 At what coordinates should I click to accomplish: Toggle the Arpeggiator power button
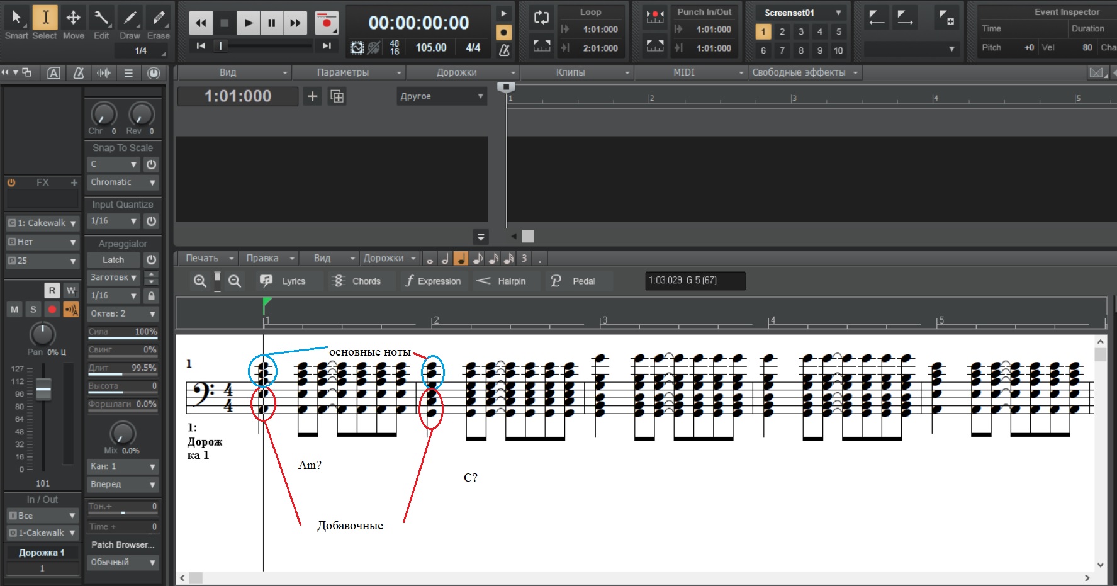151,260
